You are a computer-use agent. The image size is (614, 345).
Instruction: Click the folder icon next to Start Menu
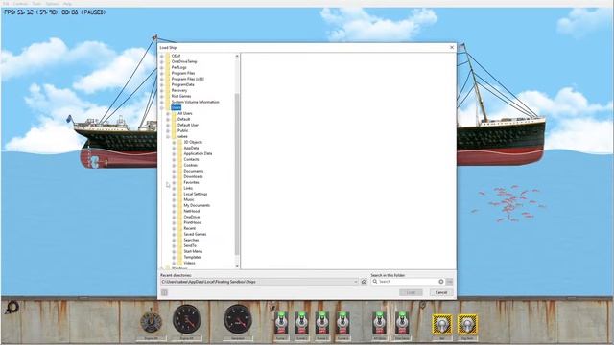coord(180,251)
